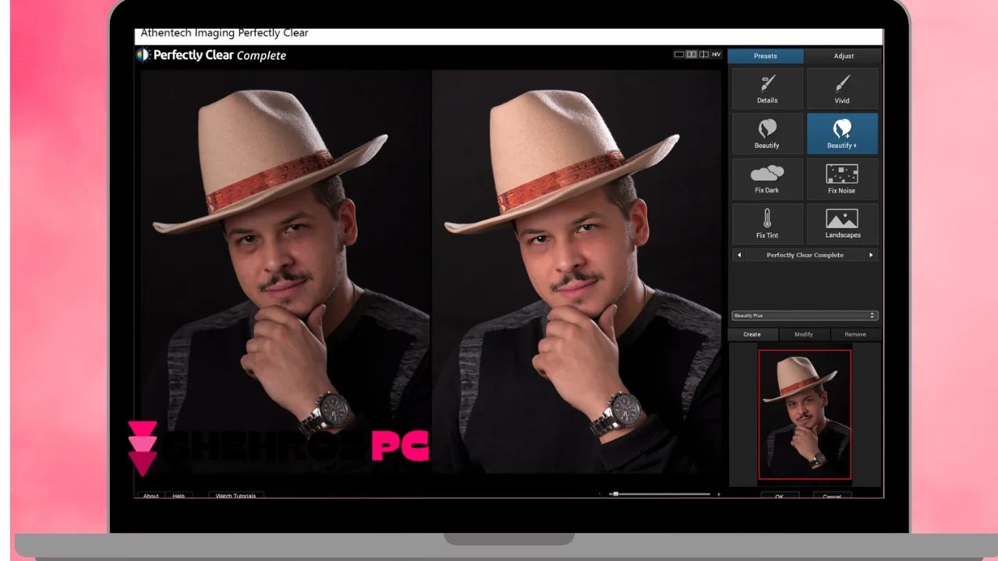Click the zoom in plus icon
The width and height of the screenshot is (998, 561).
coord(718,494)
